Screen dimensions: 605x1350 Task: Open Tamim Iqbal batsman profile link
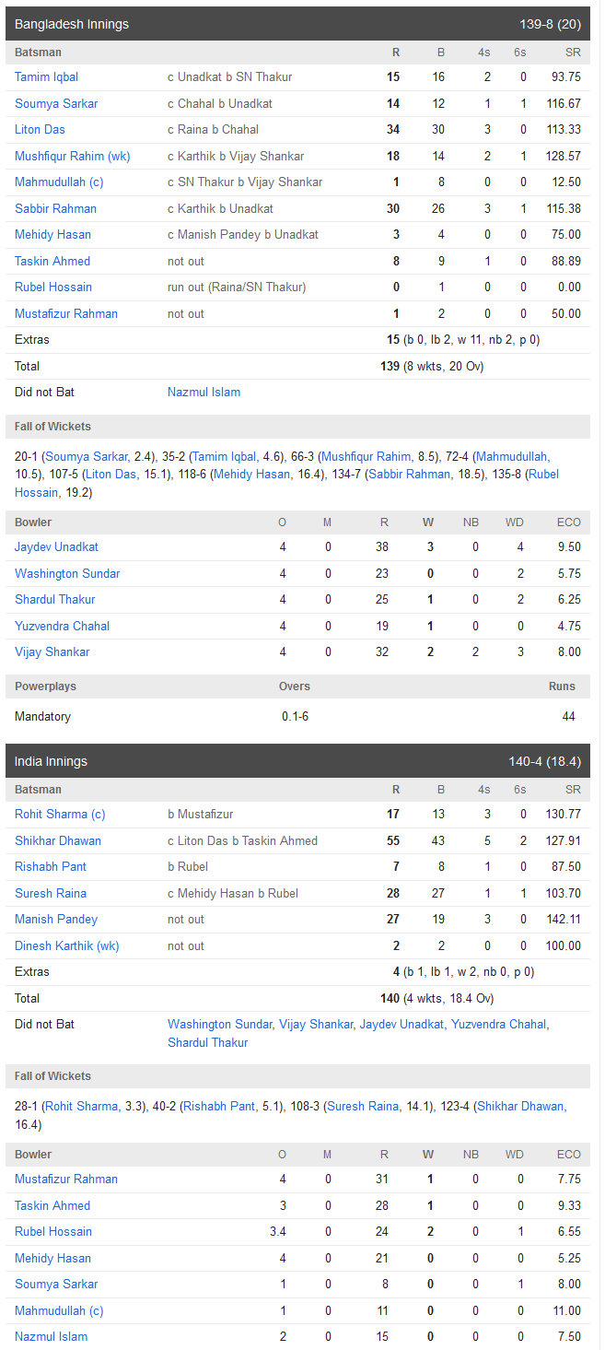point(46,77)
